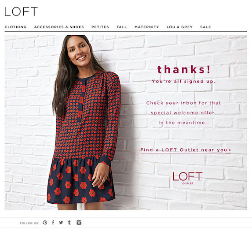The width and height of the screenshot is (252, 243).
Task: Visit the Facebook icon in Follow Us
Action: (x=53, y=223)
